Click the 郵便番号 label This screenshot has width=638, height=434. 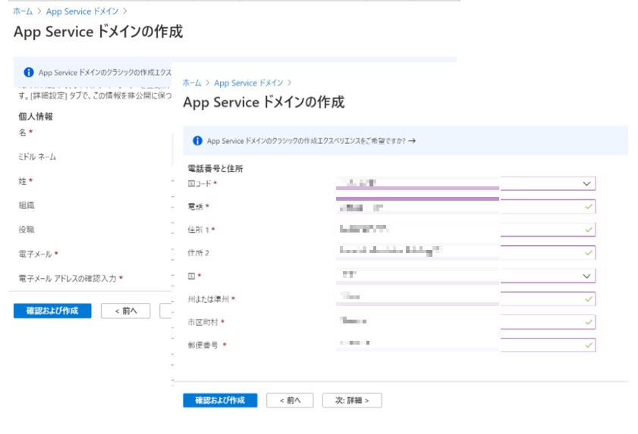[203, 345]
